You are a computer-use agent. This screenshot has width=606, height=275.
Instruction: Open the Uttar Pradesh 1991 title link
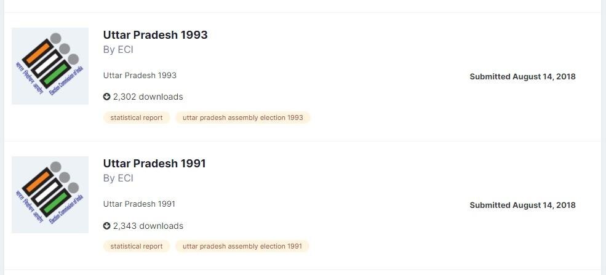154,164
